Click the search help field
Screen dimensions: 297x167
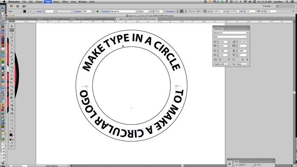(285, 6)
